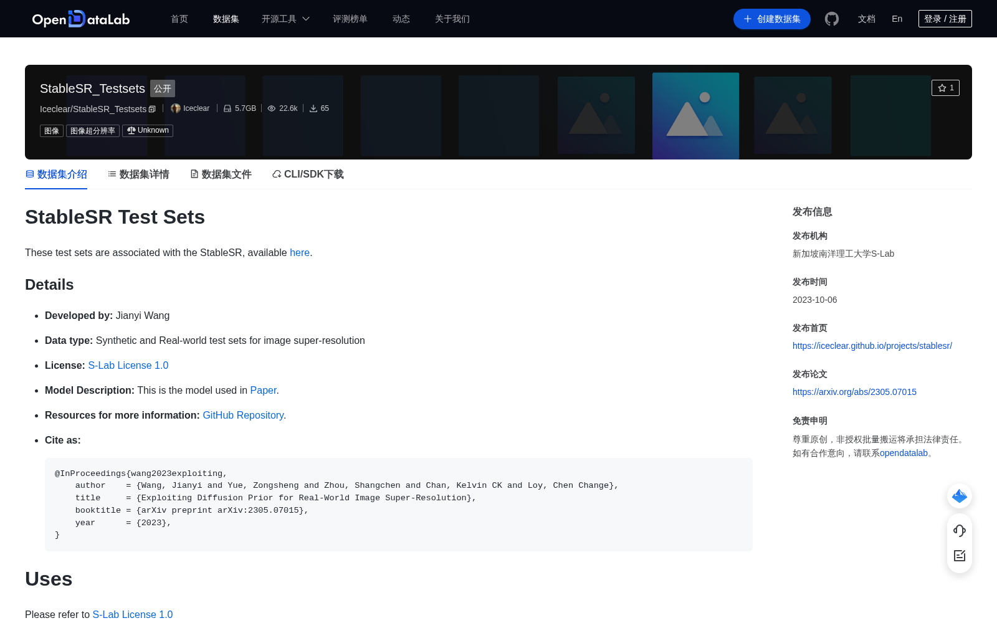Switch to the CLI/SDK下载 tab

pos(308,174)
